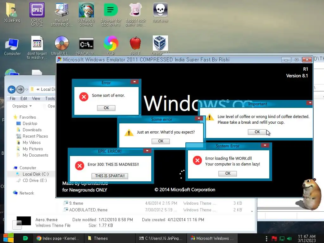
Task: Close the 'EPIC ERROR!' dialog
Action: point(147,151)
